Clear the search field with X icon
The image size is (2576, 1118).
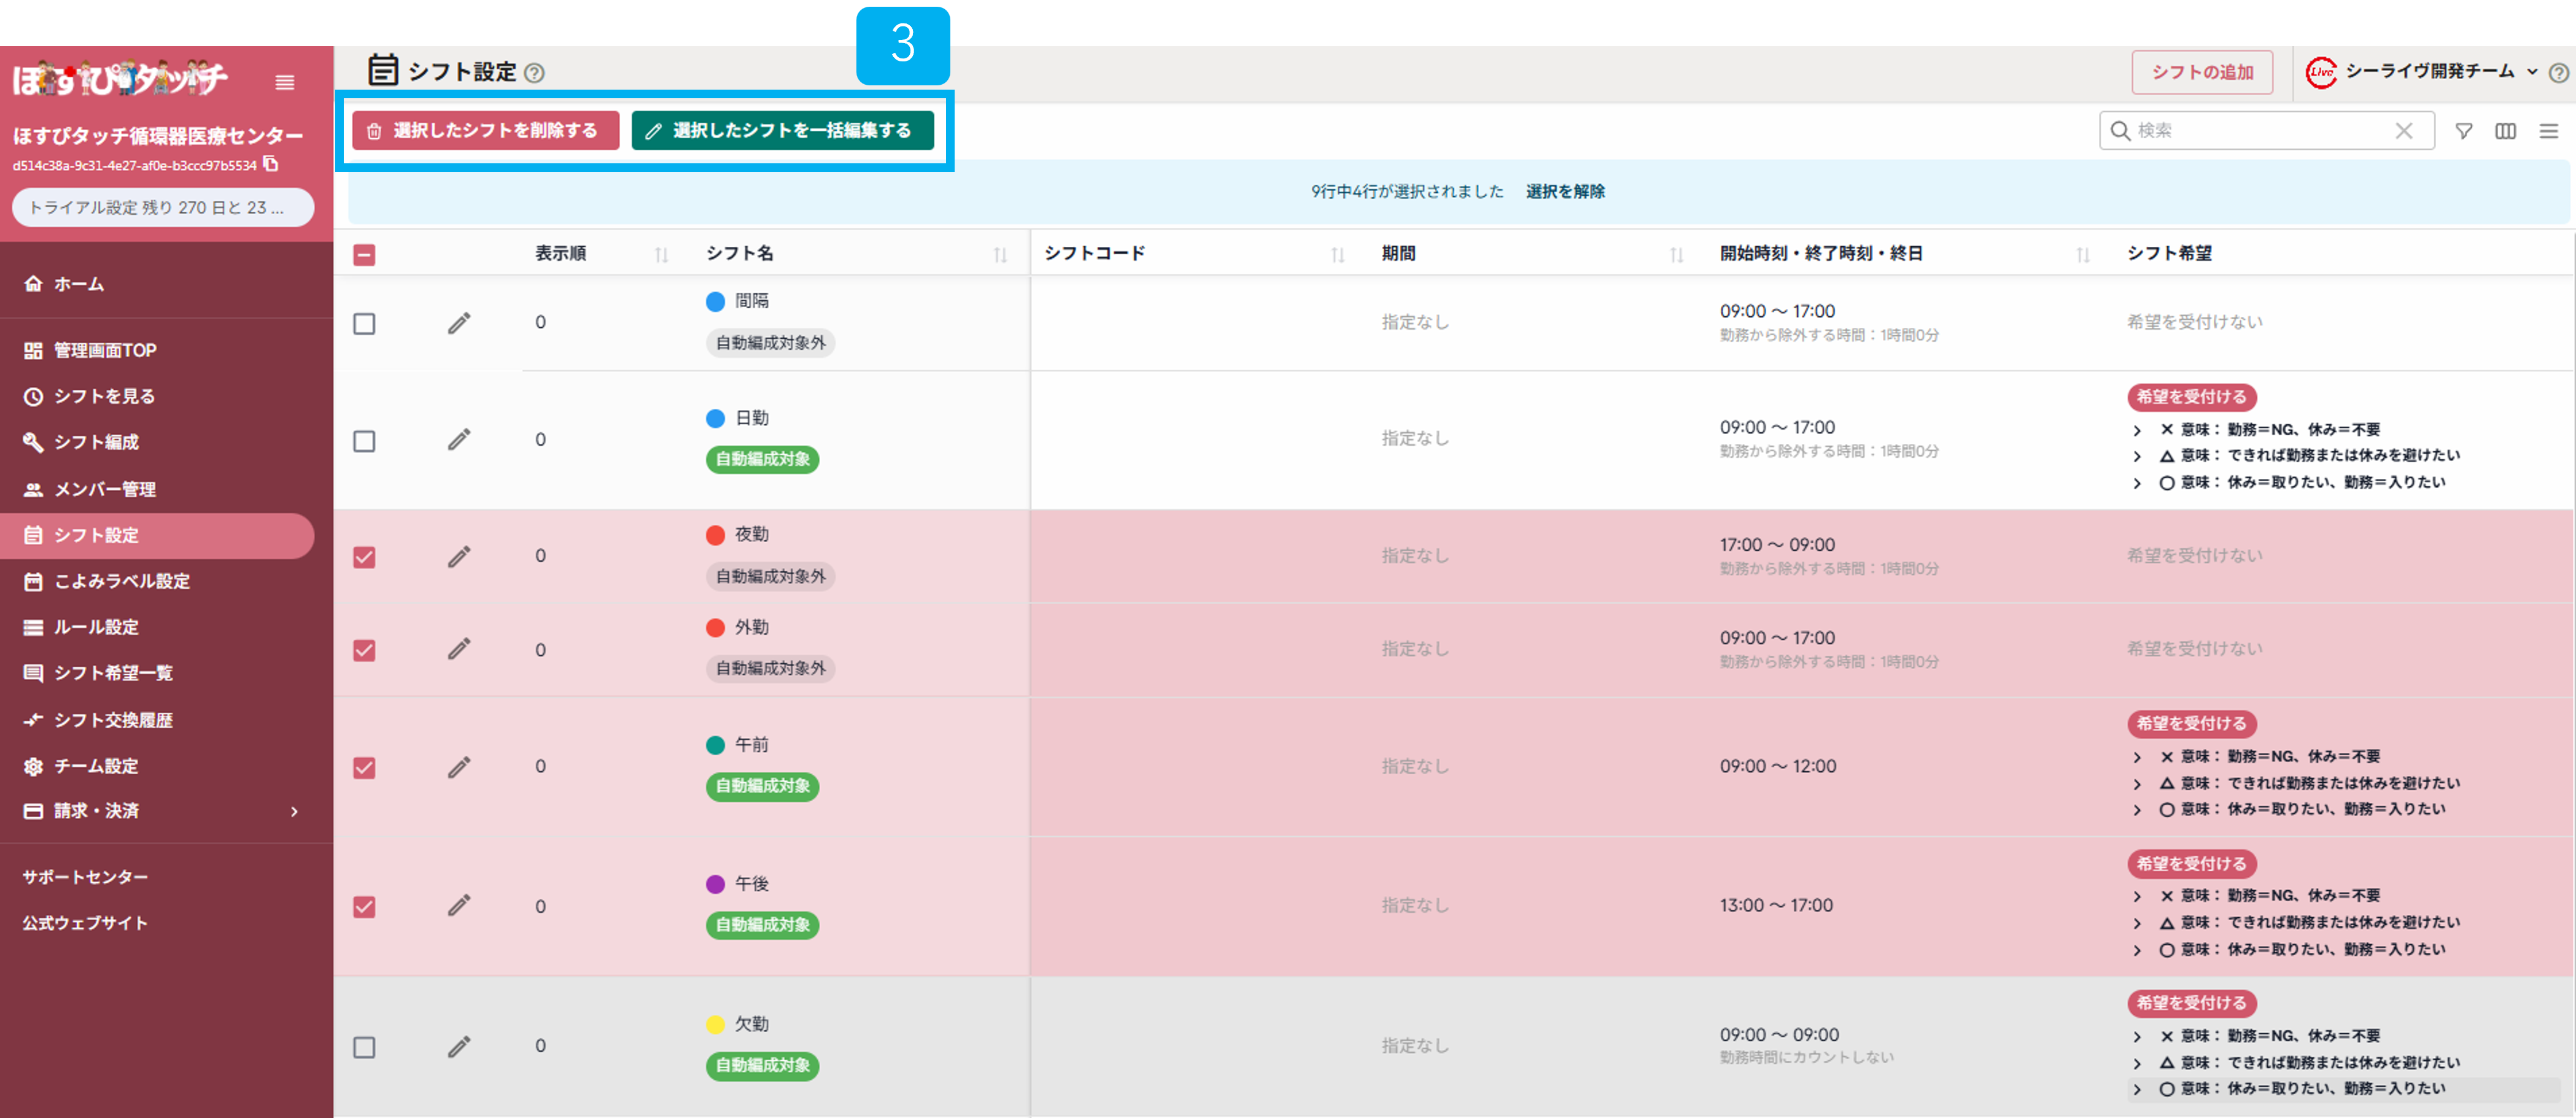[2404, 131]
